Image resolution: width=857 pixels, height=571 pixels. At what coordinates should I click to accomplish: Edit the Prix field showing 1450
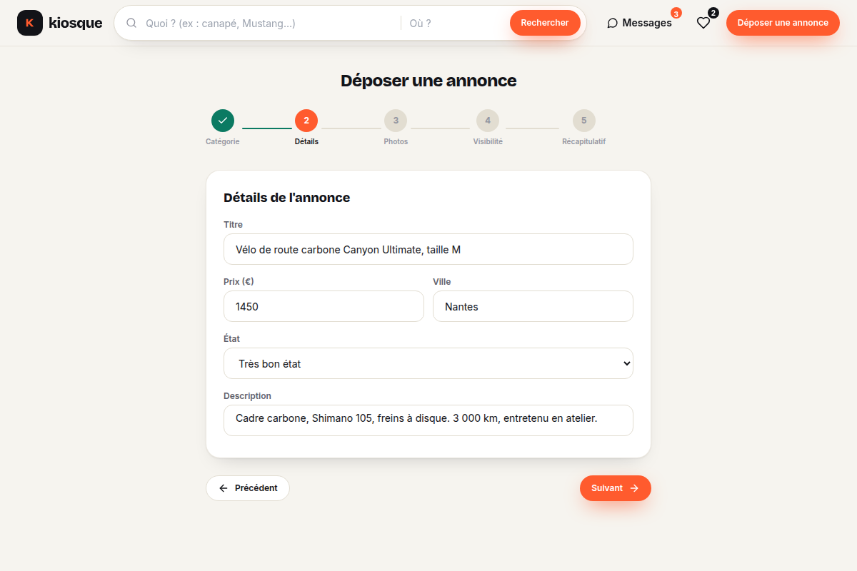click(x=324, y=306)
